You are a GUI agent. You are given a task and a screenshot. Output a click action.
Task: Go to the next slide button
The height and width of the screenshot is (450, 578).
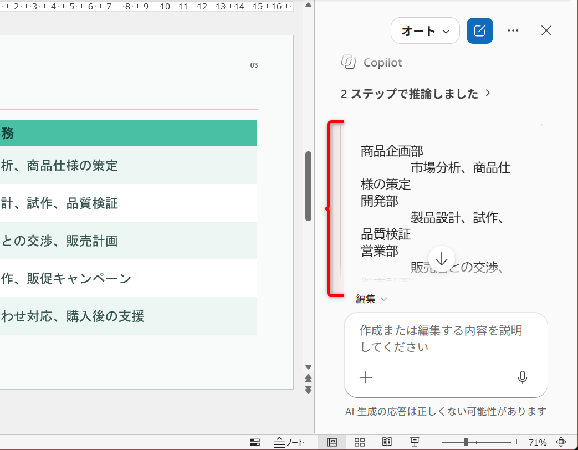[309, 390]
